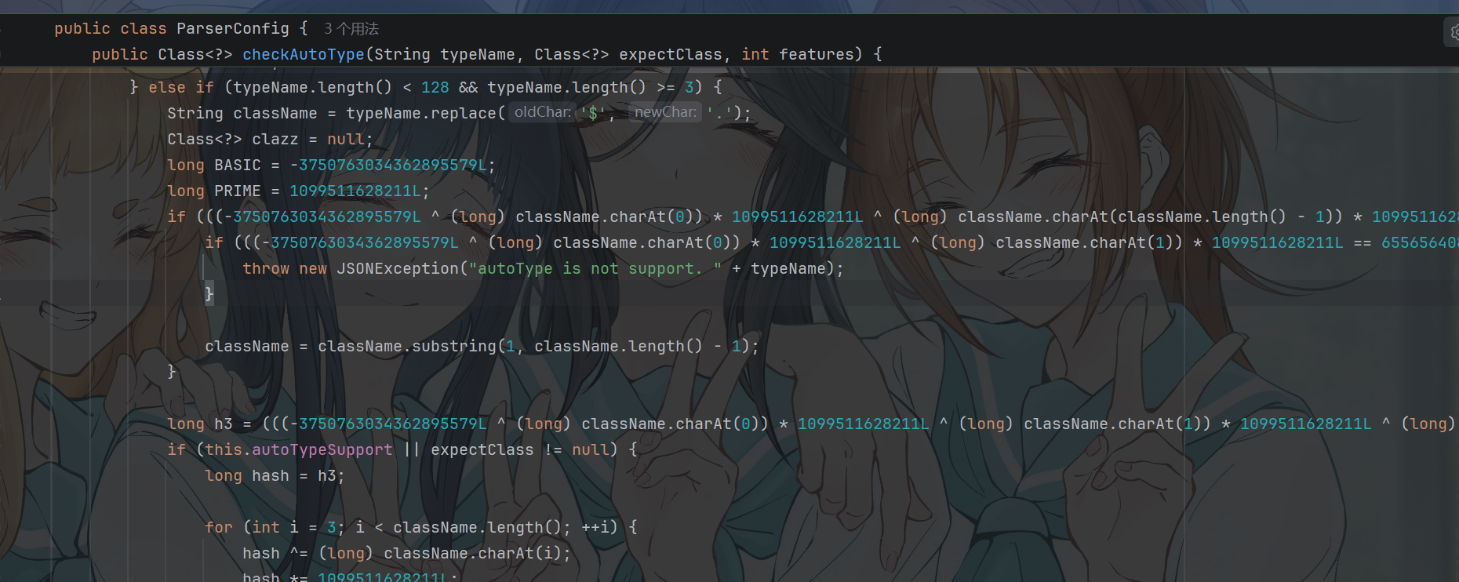1459x582 pixels.
Task: Click hash in the "hash ^=" line
Action: [261, 554]
